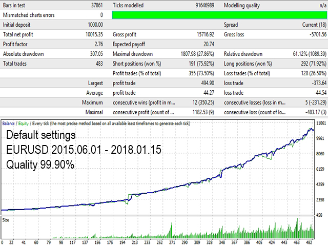Select the Spread Current (18) value

click(314, 25)
